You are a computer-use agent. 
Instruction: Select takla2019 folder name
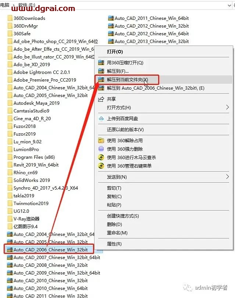coord(24,195)
